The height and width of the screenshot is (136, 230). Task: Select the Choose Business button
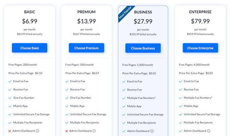coord(143,48)
